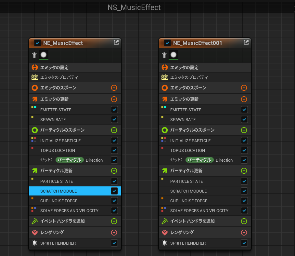Select エミッタの設定 header in NE_MusicEffect
Viewport: 295px width, 256px height.
(x=75, y=67)
